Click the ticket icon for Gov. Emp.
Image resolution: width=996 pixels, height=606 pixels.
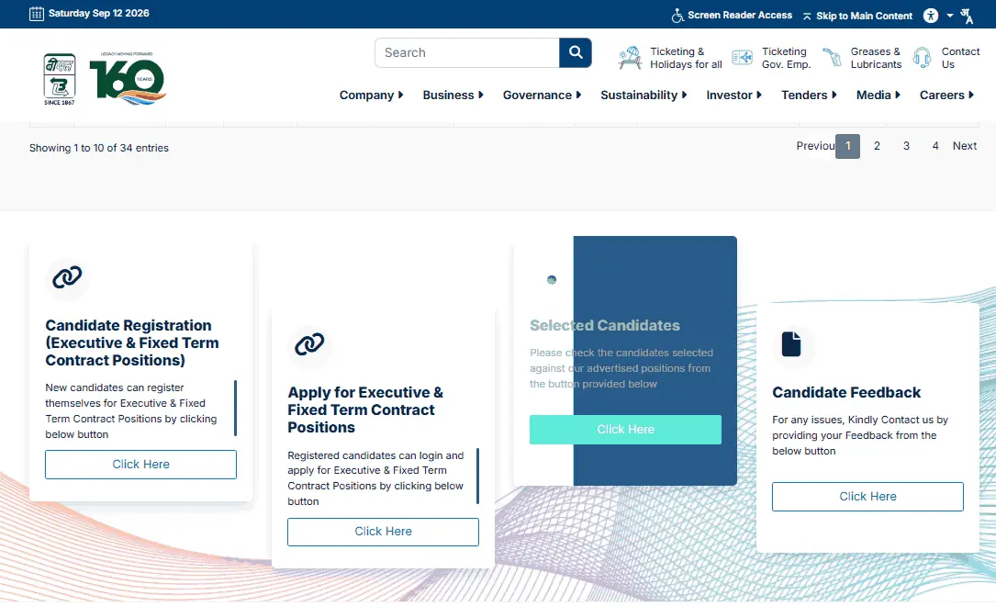click(742, 58)
